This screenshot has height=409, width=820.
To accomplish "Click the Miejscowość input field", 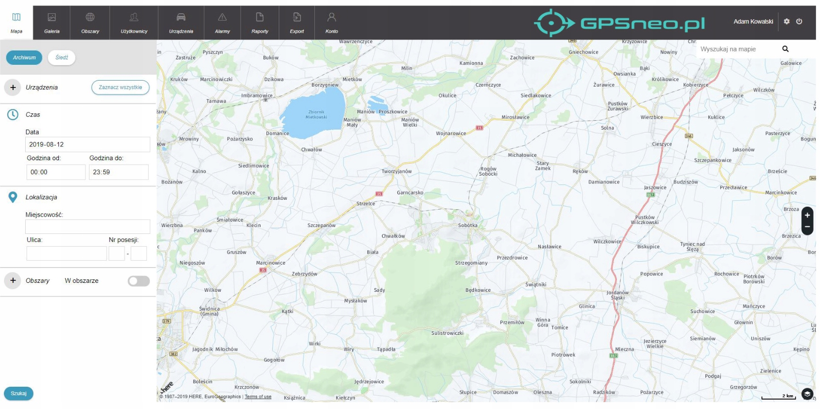I will (87, 227).
